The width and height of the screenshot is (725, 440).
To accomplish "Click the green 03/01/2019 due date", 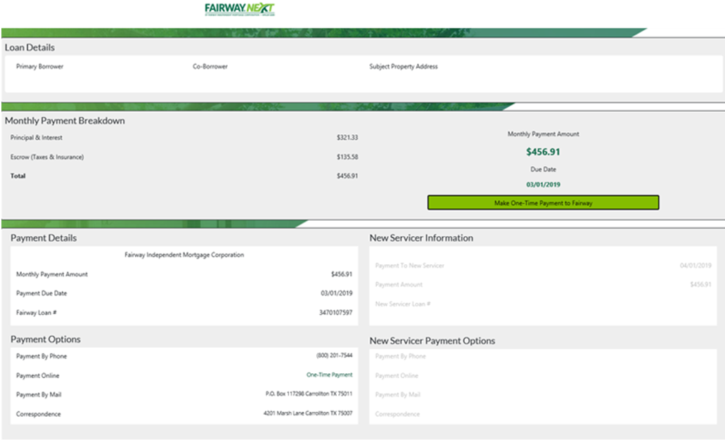I will point(544,184).
